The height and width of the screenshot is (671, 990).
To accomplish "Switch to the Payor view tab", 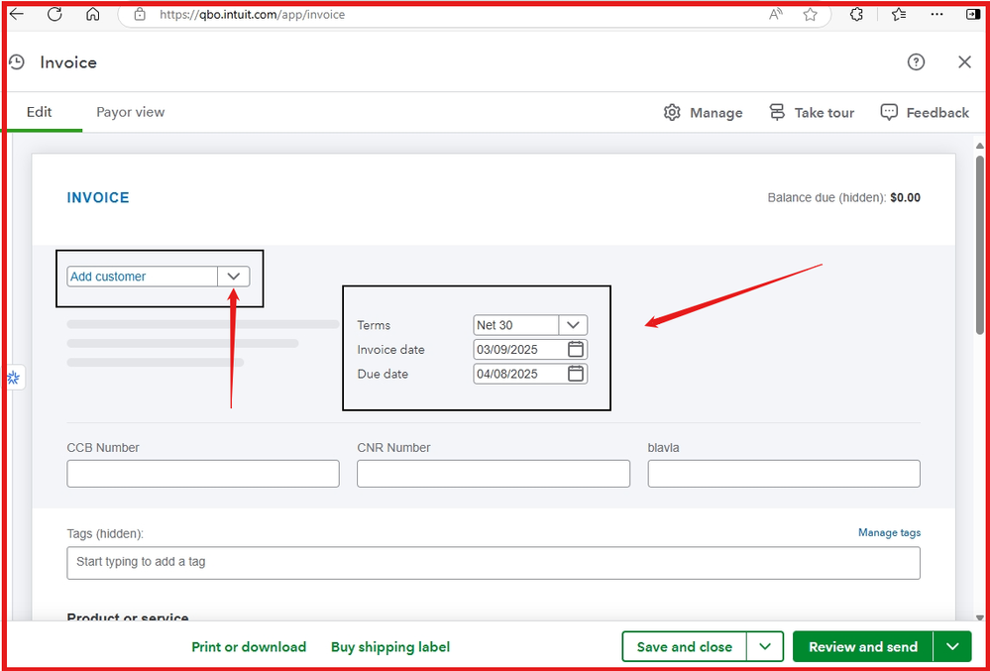I will pyautogui.click(x=130, y=112).
